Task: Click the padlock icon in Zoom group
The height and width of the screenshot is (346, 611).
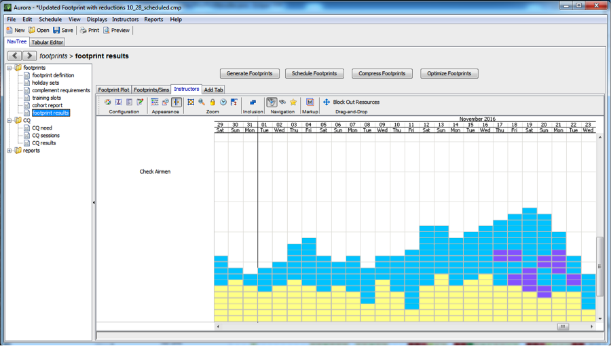Action: coord(212,102)
